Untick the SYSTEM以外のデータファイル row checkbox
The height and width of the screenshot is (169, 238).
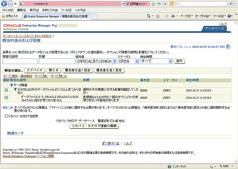[6, 90]
